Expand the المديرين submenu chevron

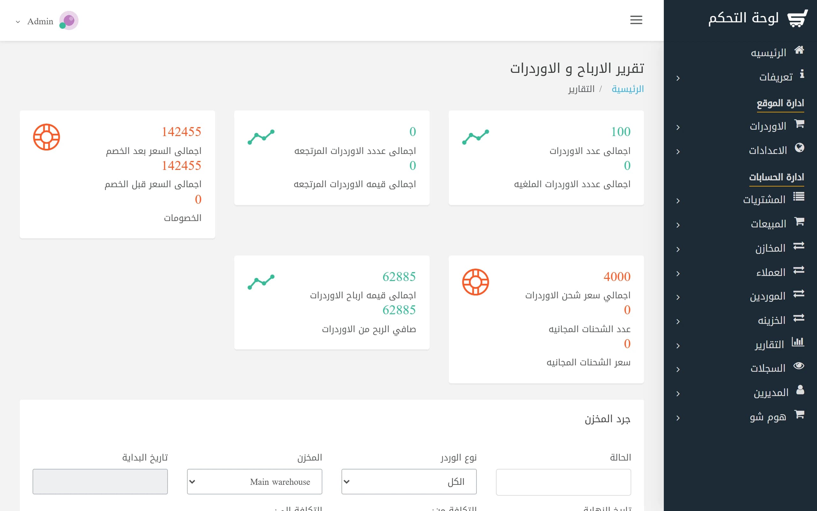678,394
